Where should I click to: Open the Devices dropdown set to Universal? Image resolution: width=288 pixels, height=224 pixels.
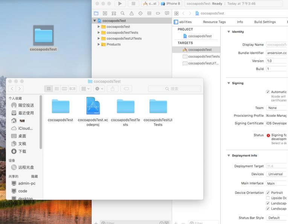pos(276,174)
